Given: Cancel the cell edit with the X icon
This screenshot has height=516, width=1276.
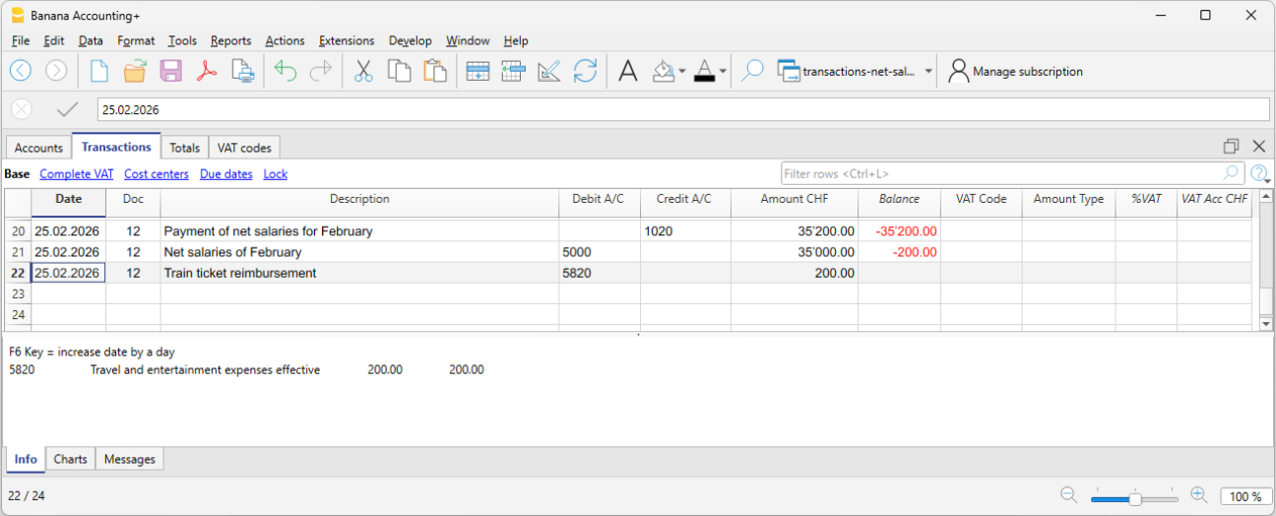Looking at the screenshot, I should [x=22, y=109].
